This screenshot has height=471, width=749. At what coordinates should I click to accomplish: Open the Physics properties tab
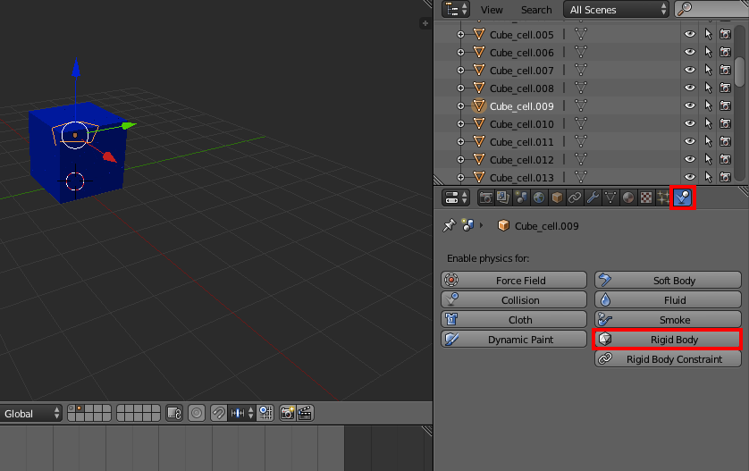pos(683,198)
